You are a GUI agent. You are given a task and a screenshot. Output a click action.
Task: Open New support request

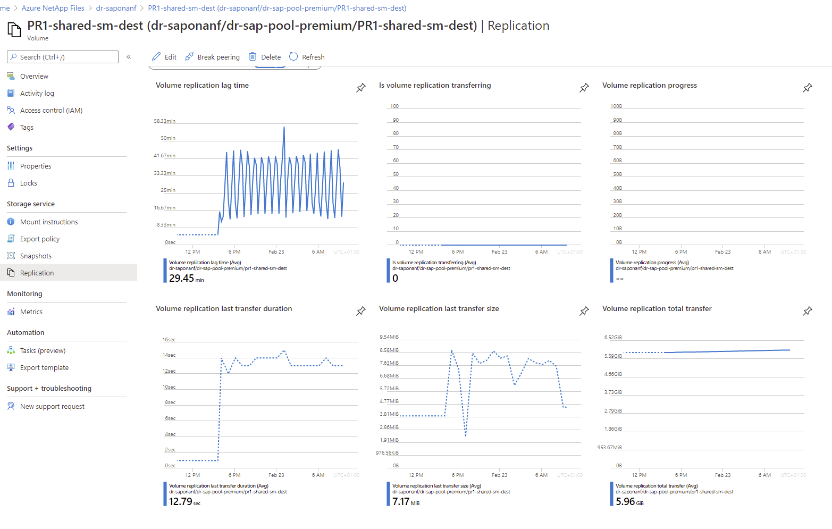point(52,407)
